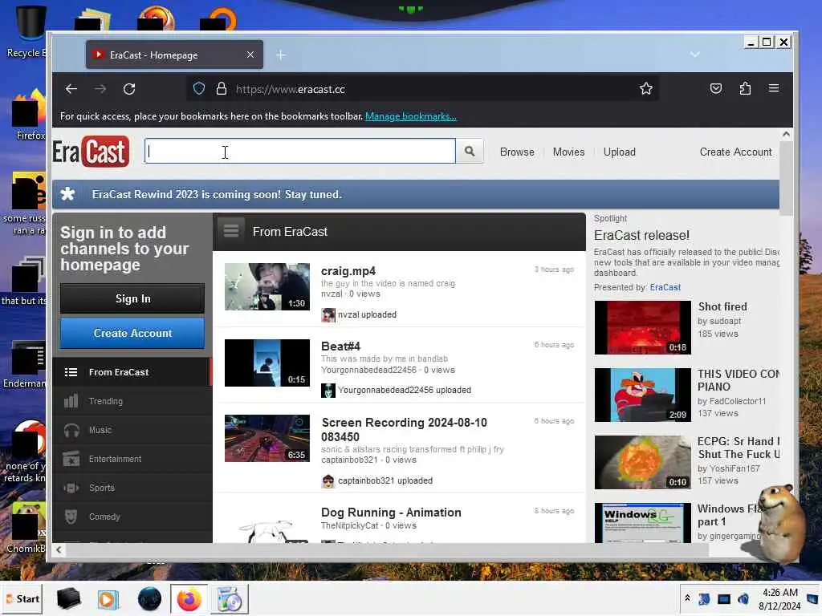Click the site padlock icon
Screen dimensions: 822x616
pos(222,89)
